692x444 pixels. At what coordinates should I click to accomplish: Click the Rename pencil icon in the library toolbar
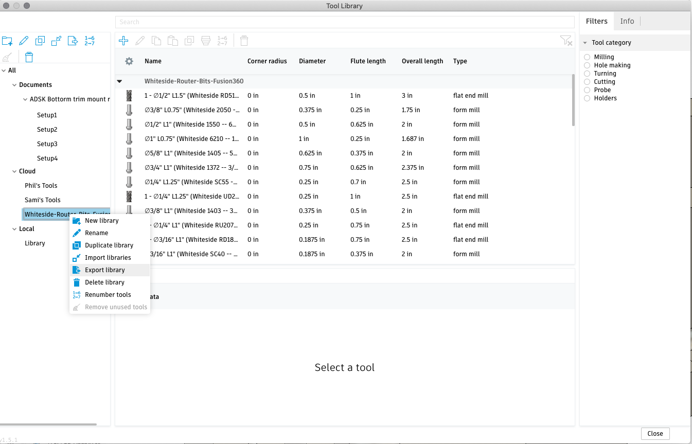[24, 41]
